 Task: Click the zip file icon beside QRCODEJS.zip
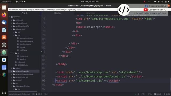(x=16, y=65)
